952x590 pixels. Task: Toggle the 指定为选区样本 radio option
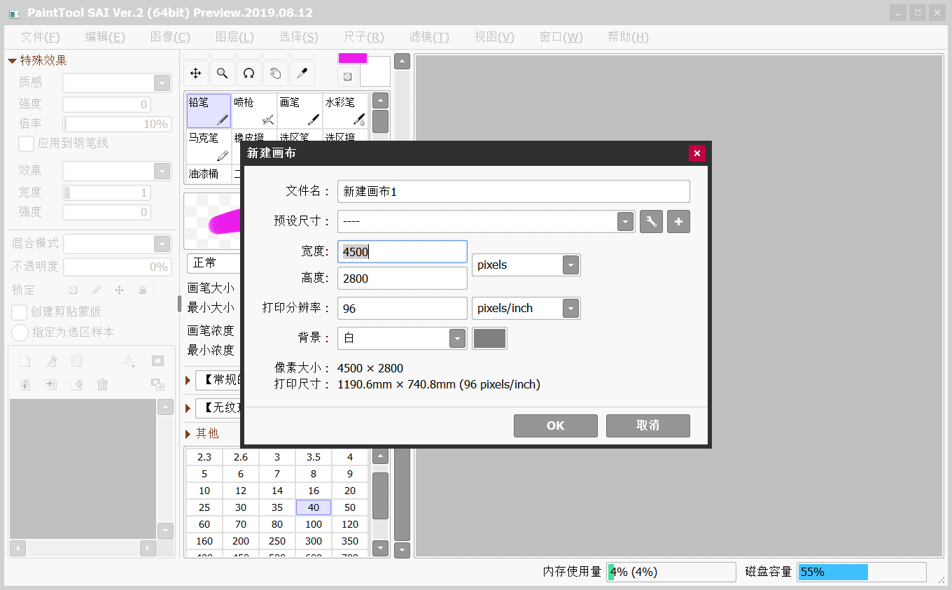(20, 332)
